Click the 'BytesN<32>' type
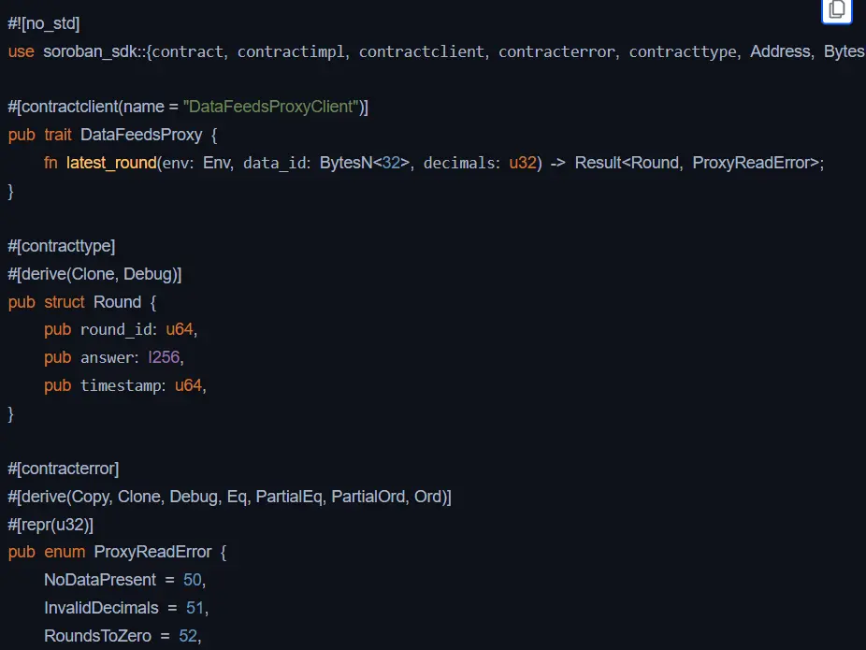 click(x=365, y=163)
